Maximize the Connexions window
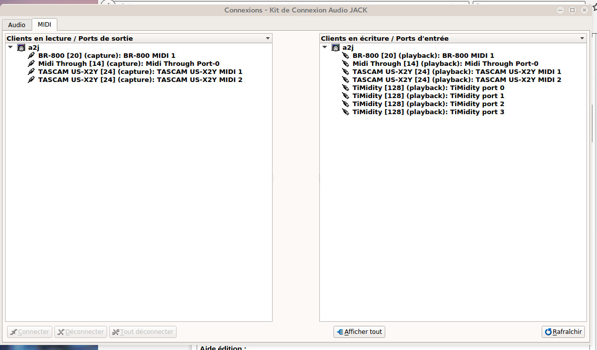The height and width of the screenshot is (350, 597). pos(572,10)
